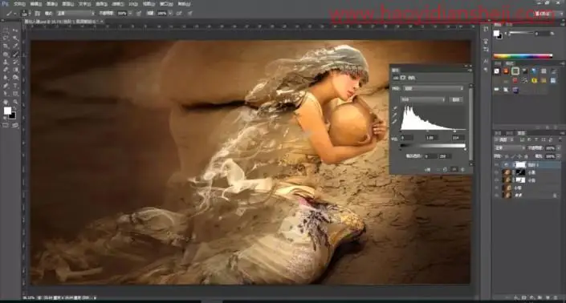
Task: Click the foreground color swatch in toolbox
Action: pyautogui.click(x=7, y=111)
